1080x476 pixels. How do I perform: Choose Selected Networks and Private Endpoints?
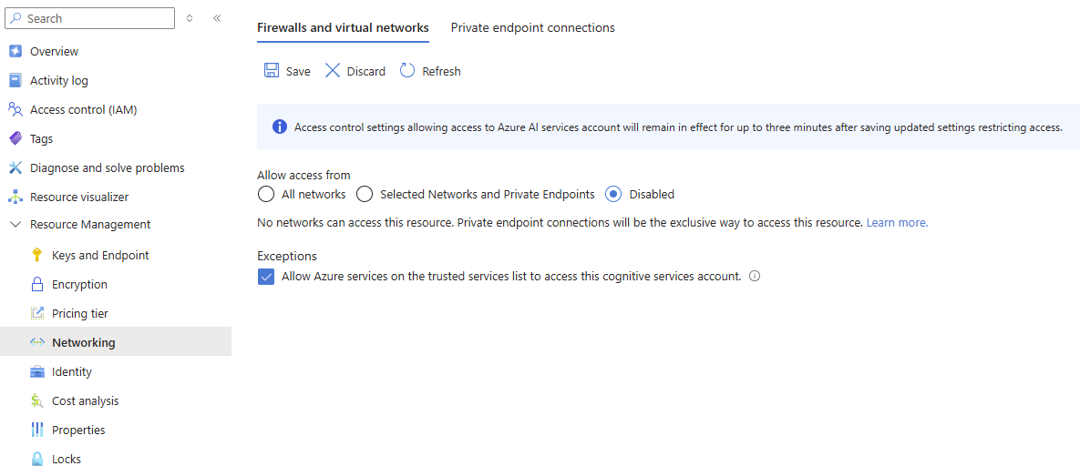(365, 194)
